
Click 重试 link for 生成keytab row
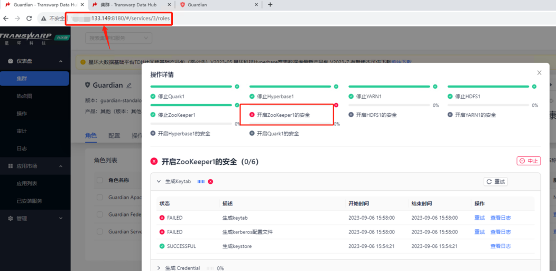(x=479, y=218)
